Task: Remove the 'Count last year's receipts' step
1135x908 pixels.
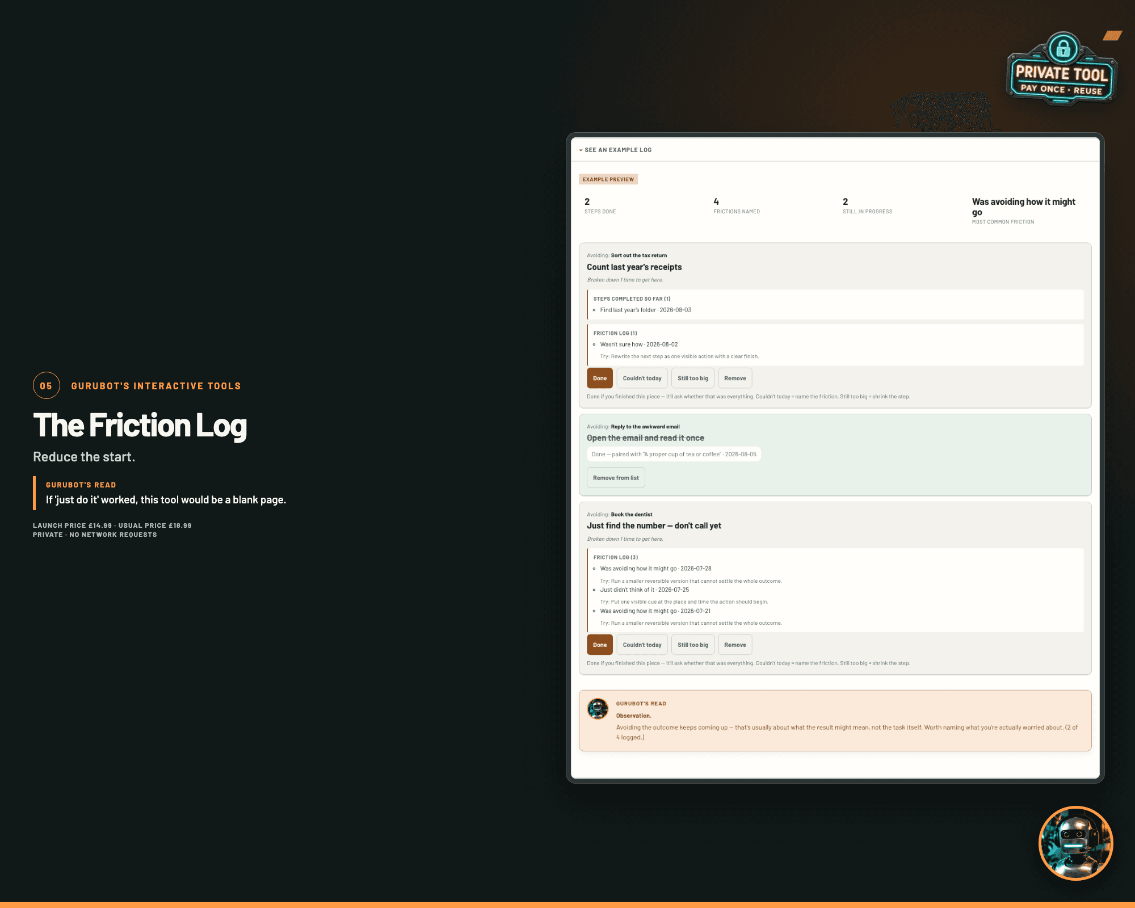Action: tap(735, 379)
